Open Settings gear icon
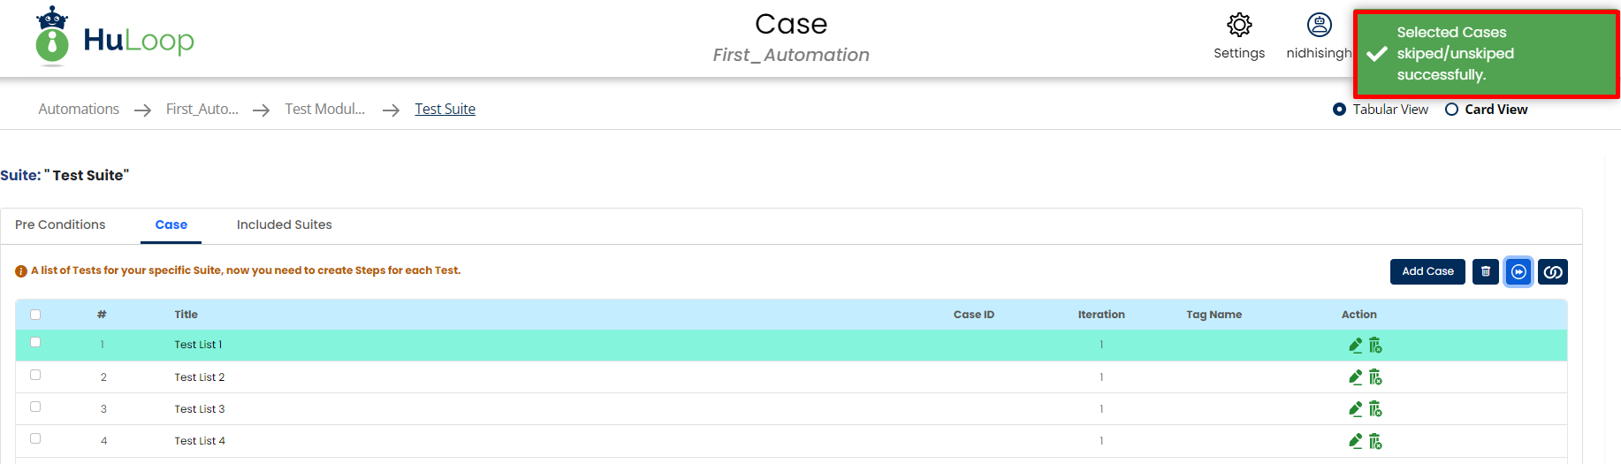 point(1239,26)
